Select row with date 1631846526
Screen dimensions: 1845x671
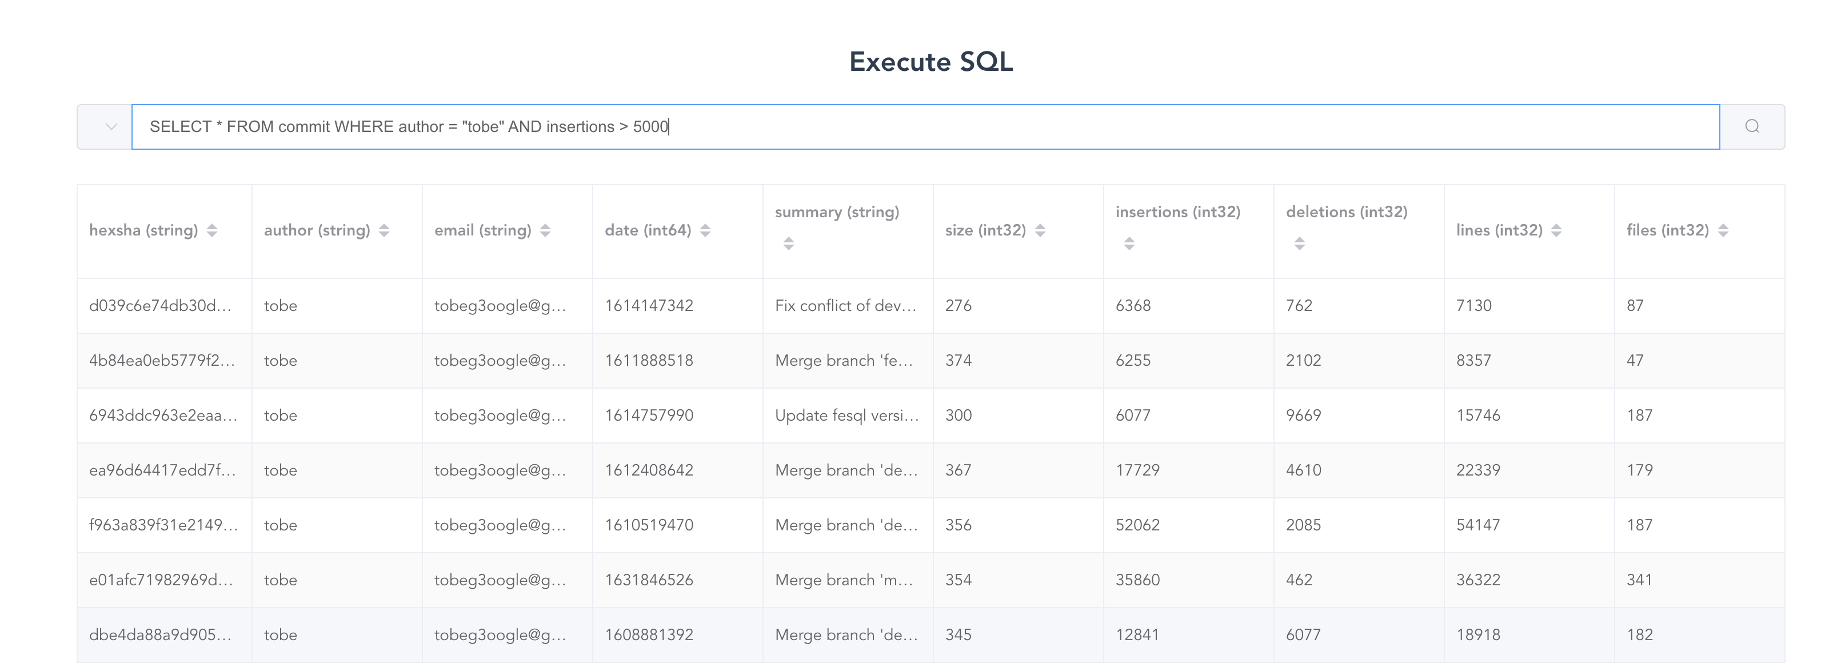648,580
